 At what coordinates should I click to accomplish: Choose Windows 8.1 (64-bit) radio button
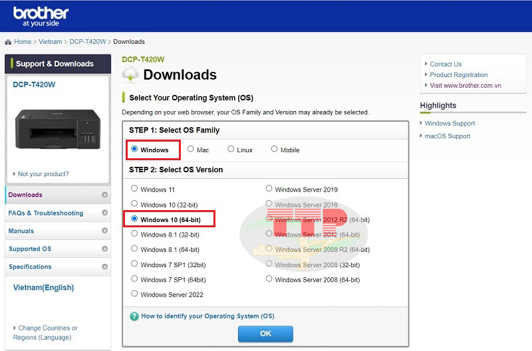click(x=134, y=249)
